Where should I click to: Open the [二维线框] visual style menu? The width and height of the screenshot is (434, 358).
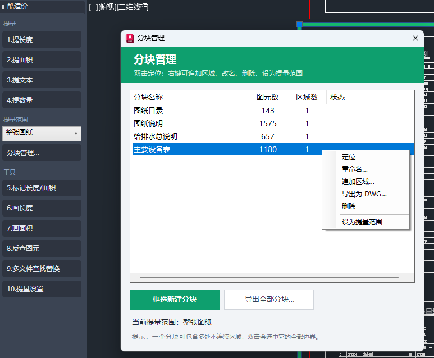pos(133,7)
